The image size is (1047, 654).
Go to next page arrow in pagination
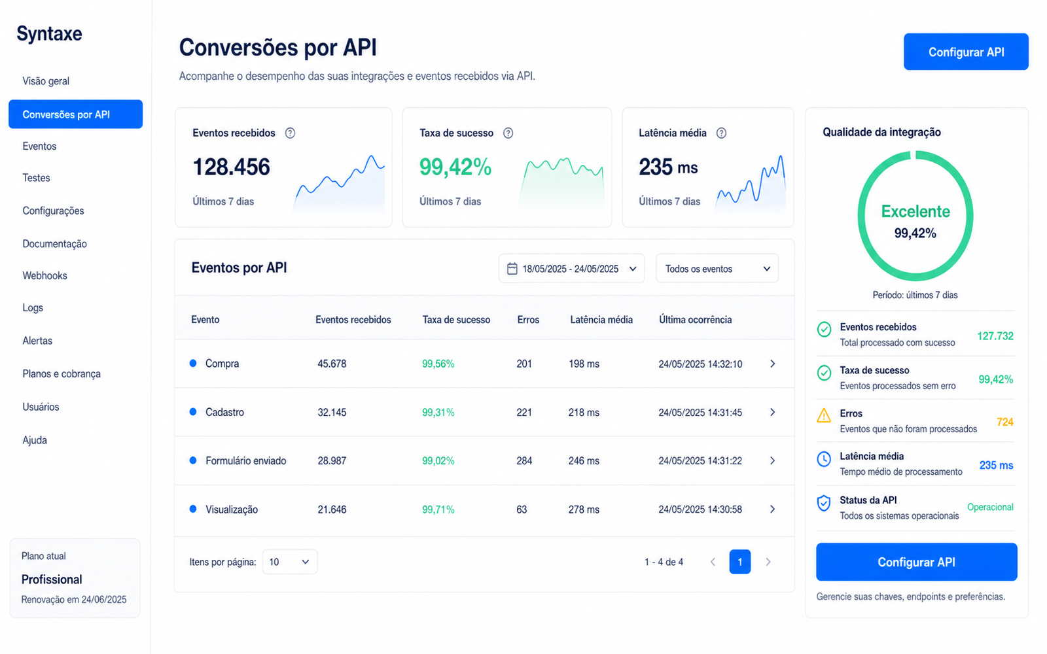768,562
